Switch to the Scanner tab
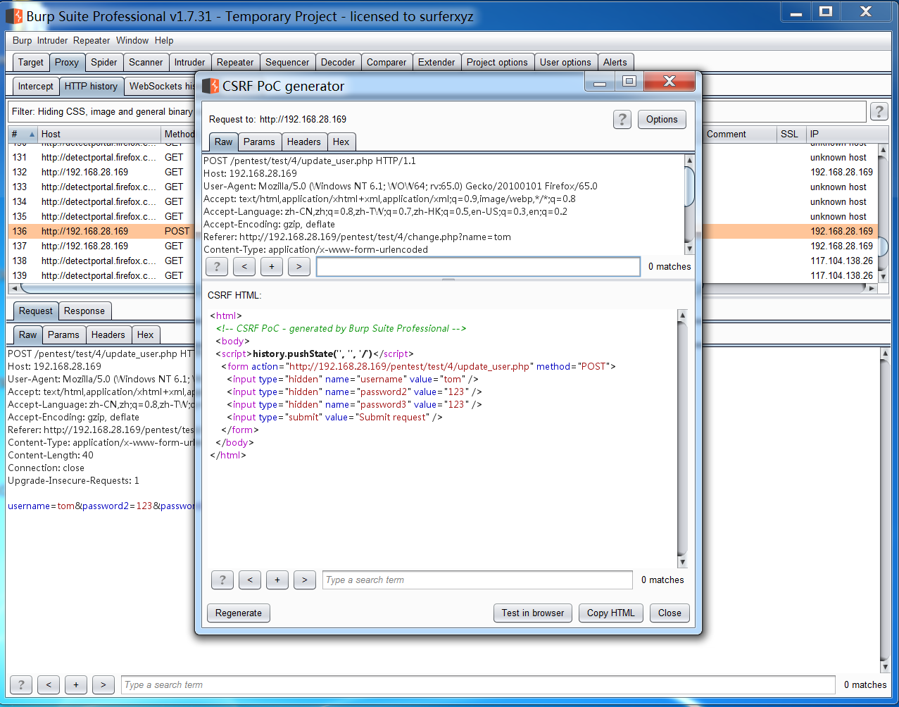The height and width of the screenshot is (707, 899). pyautogui.click(x=146, y=62)
